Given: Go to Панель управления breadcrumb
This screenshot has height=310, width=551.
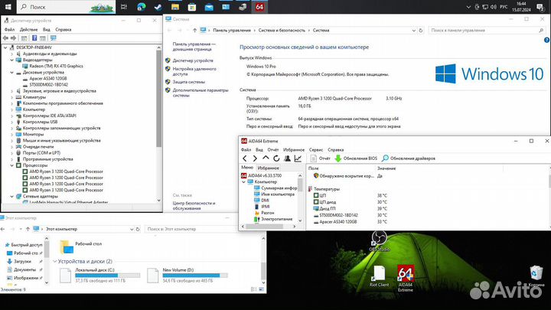Looking at the screenshot, I should coord(232,31).
